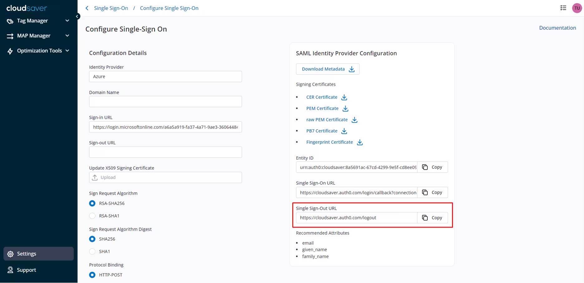Choose SHA1 as the algorithm digest
Viewport: 584px width, 283px height.
click(x=92, y=252)
